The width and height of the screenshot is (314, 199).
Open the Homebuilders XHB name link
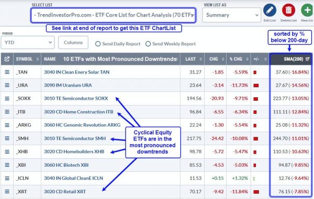click(74, 151)
